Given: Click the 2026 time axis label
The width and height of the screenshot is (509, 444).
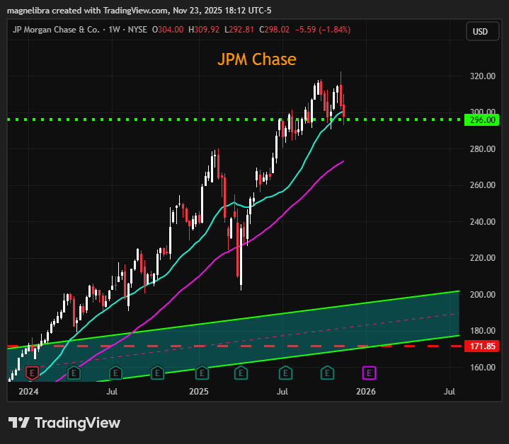Looking at the screenshot, I should point(366,392).
